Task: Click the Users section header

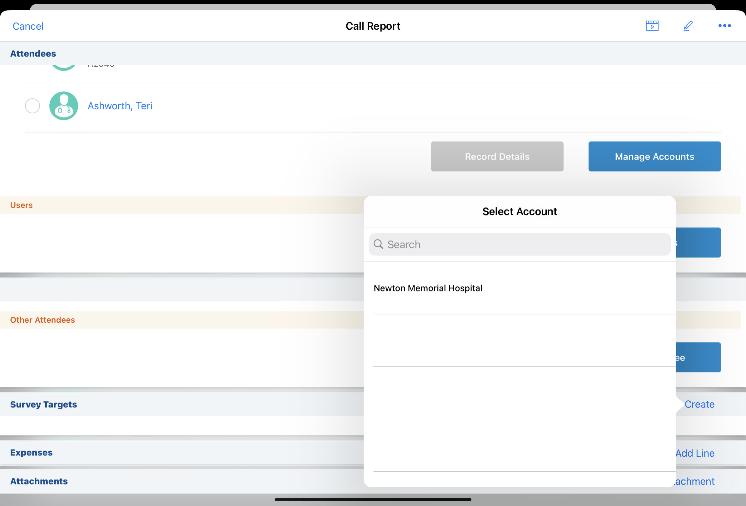Action: point(22,205)
